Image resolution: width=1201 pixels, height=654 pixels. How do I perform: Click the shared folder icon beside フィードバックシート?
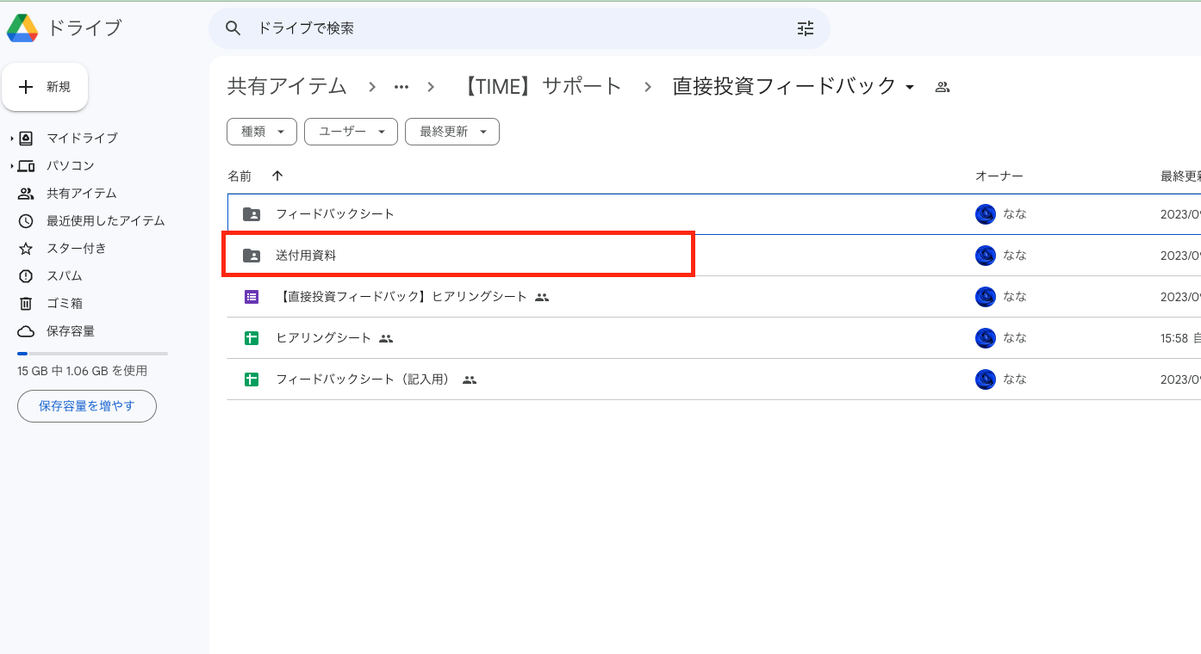coord(251,213)
